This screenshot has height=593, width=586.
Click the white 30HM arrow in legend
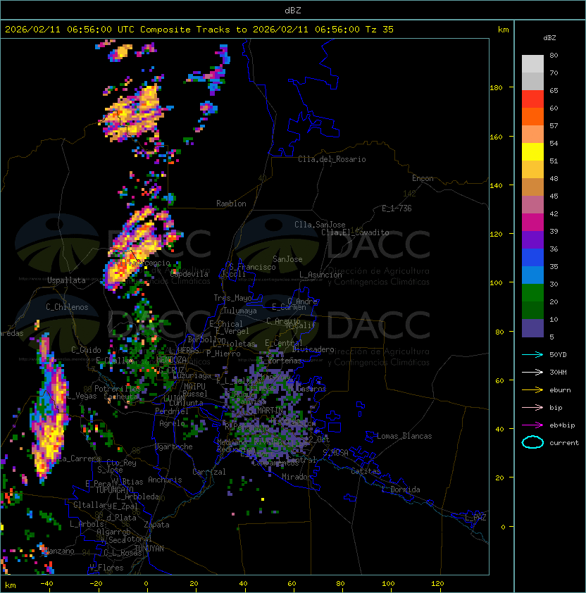click(x=532, y=372)
